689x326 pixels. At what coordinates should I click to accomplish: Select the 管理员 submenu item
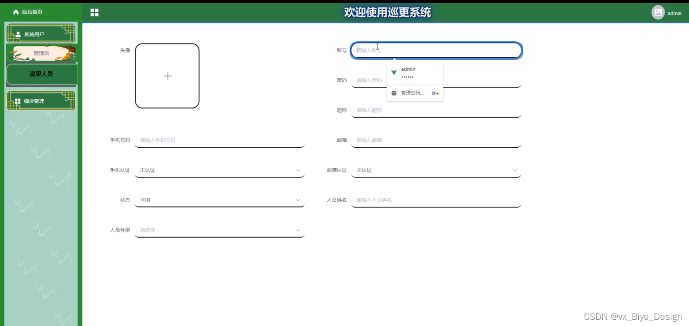point(41,53)
